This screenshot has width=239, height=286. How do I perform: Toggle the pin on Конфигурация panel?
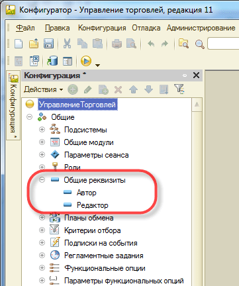(x=185, y=75)
